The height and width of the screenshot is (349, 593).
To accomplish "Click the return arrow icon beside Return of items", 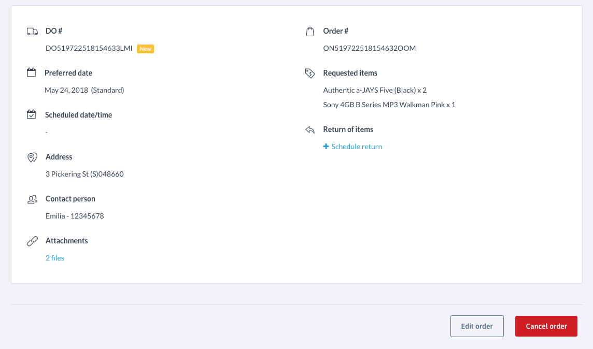I will [x=310, y=129].
